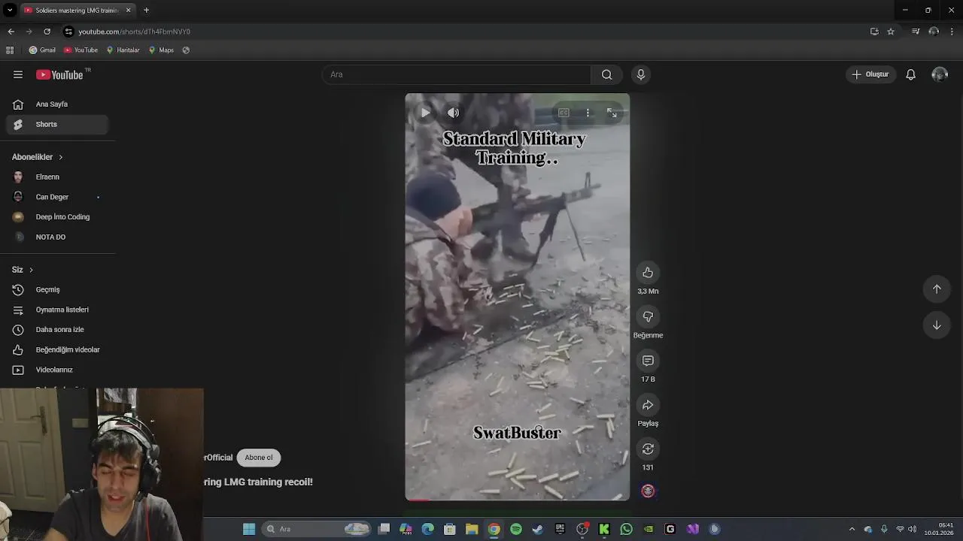
Task: Open the YouTube bookmark
Action: [81, 50]
